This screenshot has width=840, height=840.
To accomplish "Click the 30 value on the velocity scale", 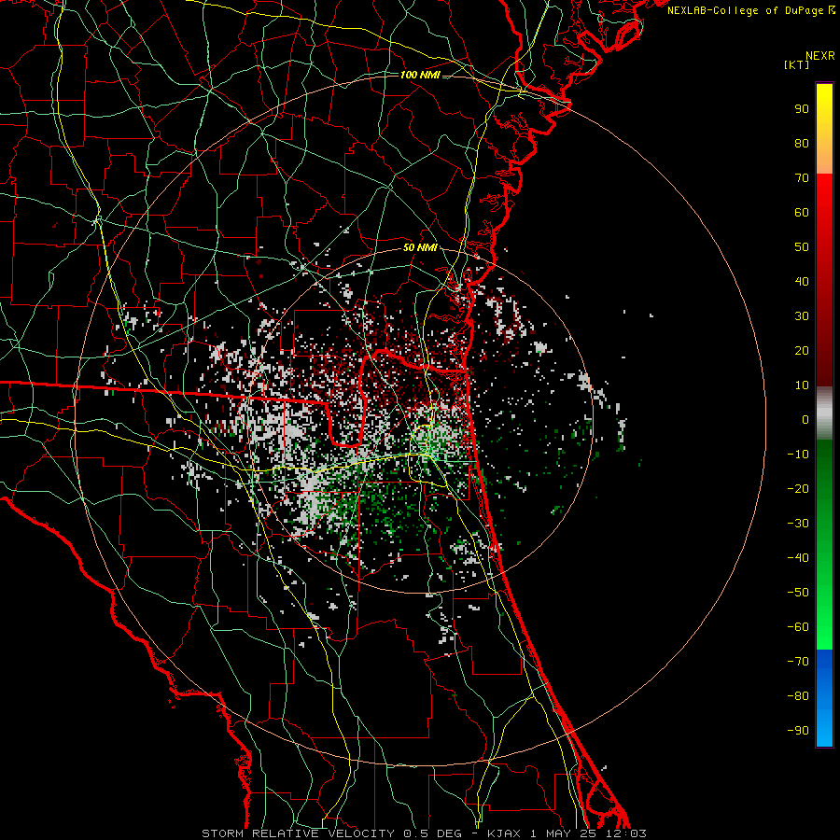I will (x=802, y=316).
